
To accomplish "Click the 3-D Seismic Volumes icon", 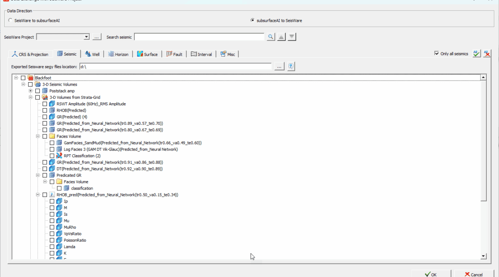I will pyautogui.click(x=38, y=84).
